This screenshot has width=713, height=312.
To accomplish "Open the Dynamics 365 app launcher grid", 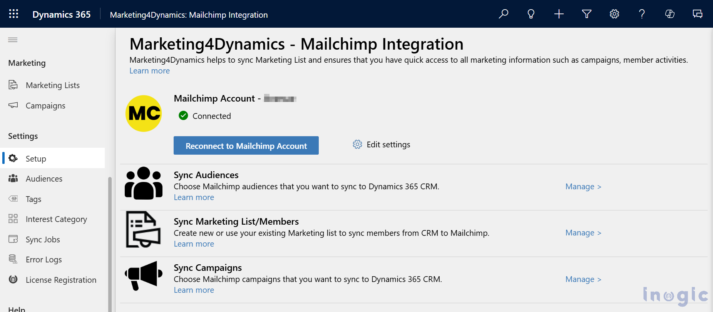I will tap(13, 14).
